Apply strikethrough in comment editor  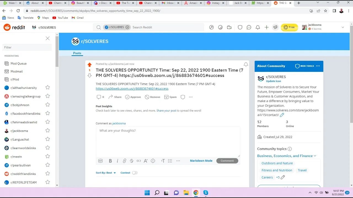coord(132,161)
